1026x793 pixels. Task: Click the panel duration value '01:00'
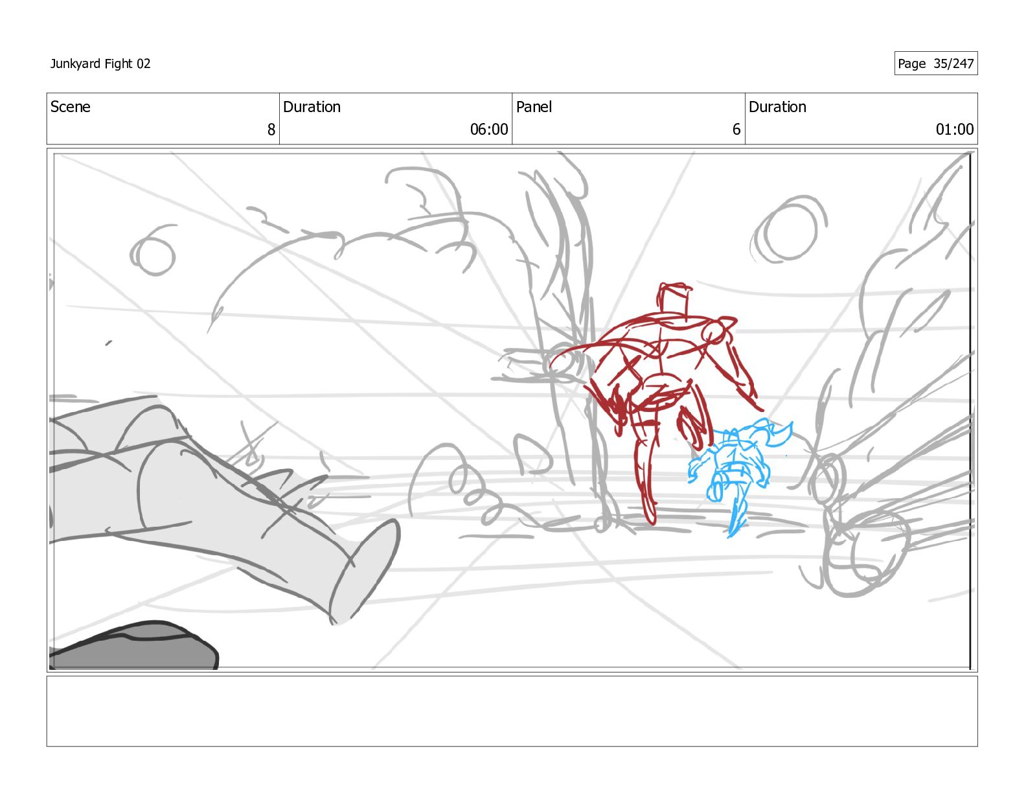[x=955, y=130]
